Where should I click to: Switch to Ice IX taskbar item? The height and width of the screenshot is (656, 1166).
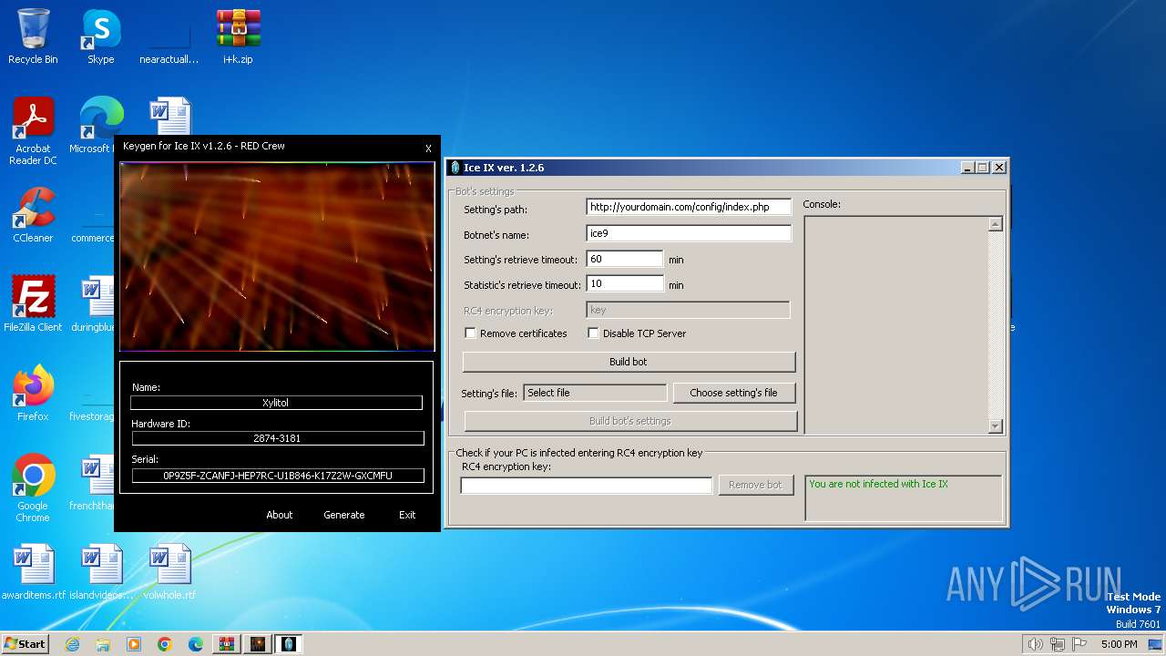pyautogui.click(x=289, y=644)
